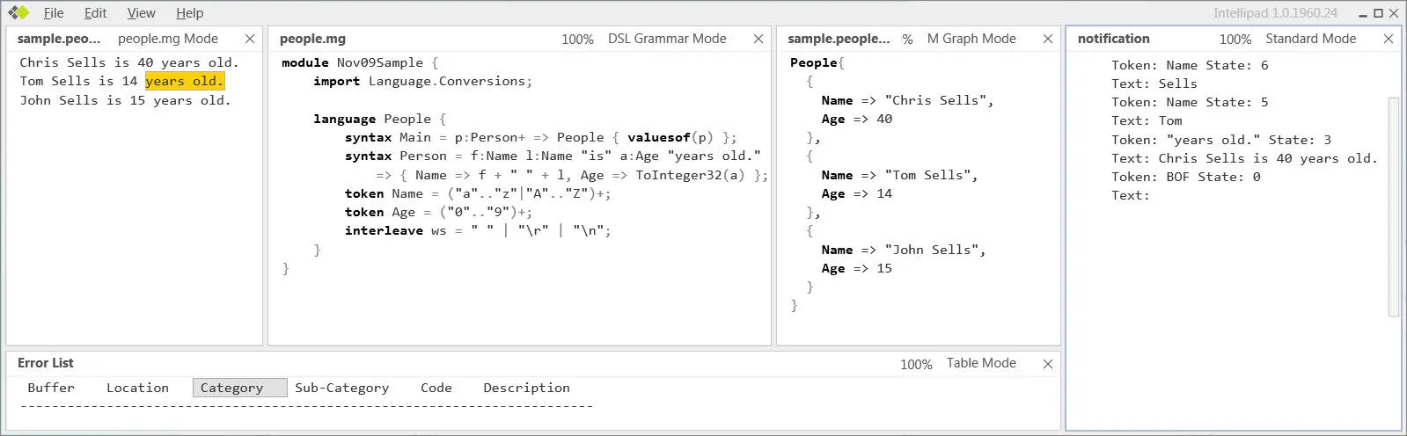Click the "Age => 14" graph entry
This screenshot has width=1407, height=436.
click(x=856, y=193)
